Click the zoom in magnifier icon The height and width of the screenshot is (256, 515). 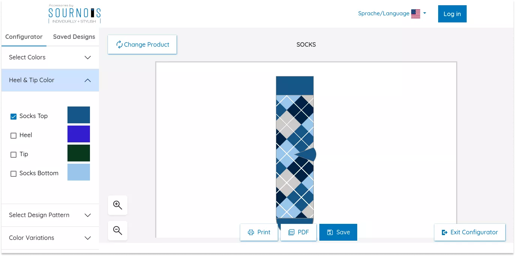[x=118, y=205]
